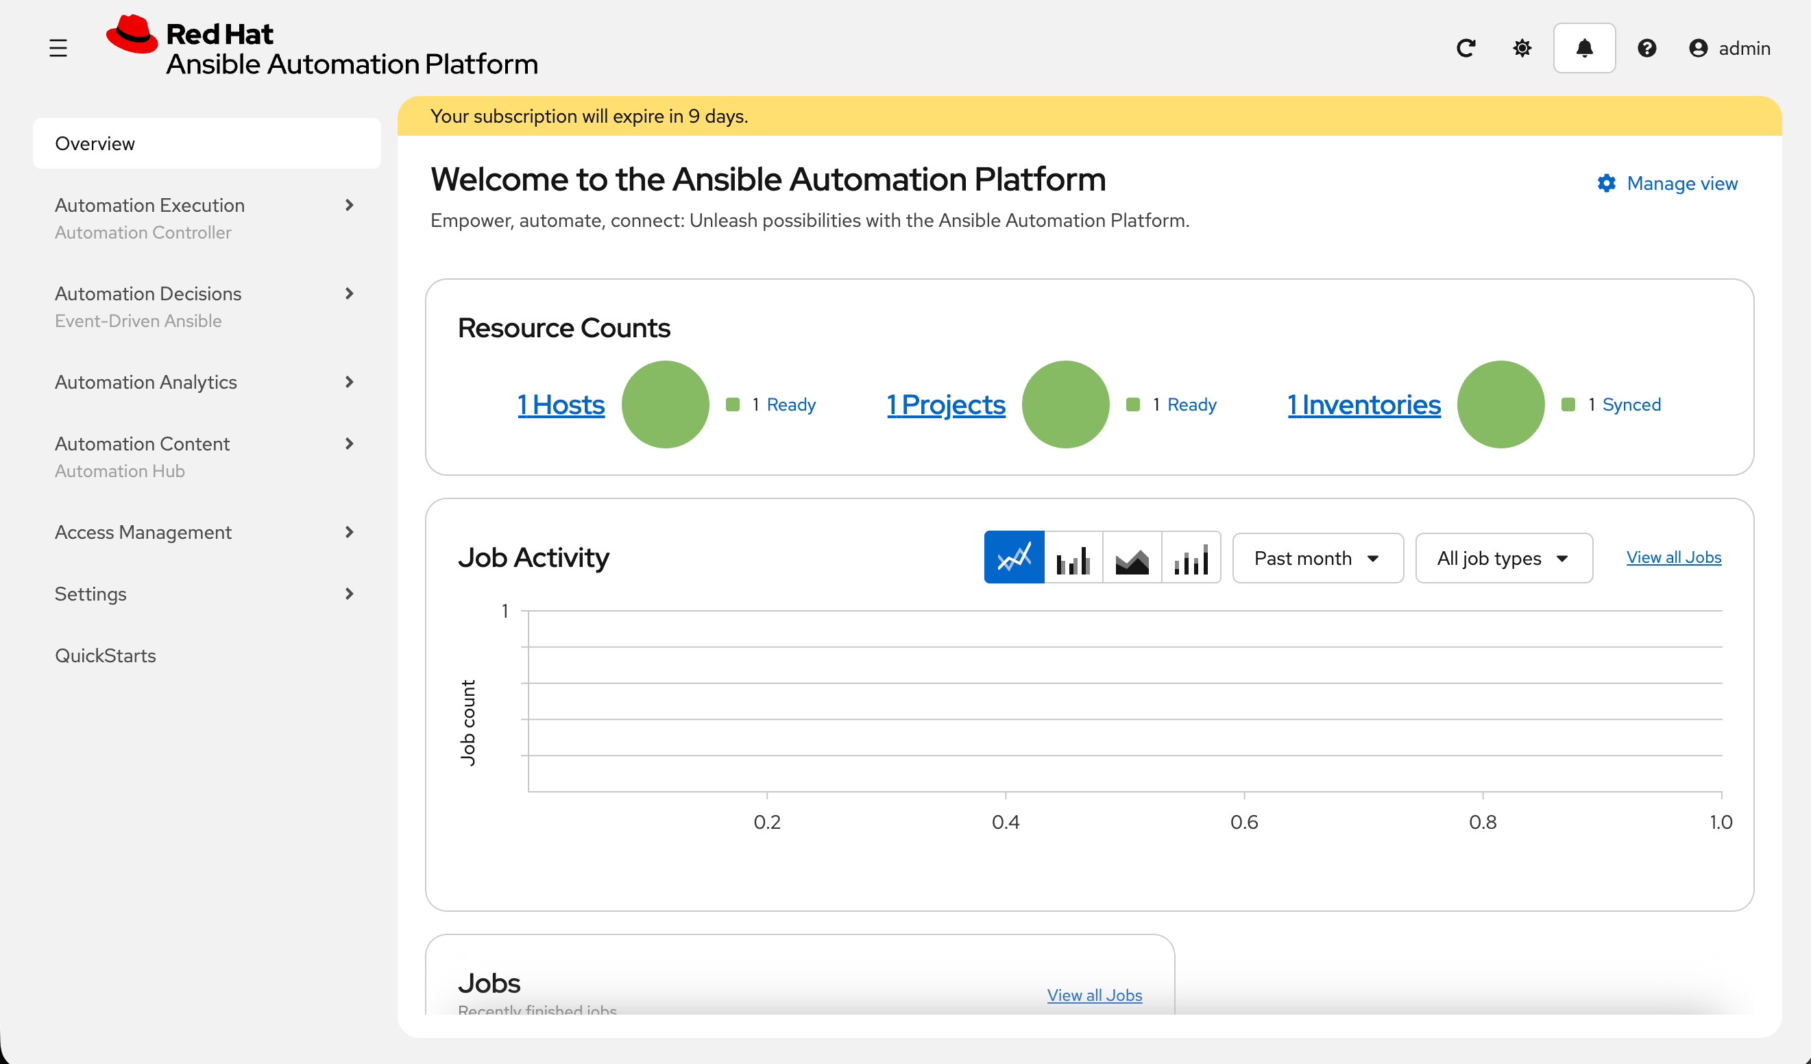The height and width of the screenshot is (1064, 1811).
Task: Open the notifications bell
Action: point(1584,48)
